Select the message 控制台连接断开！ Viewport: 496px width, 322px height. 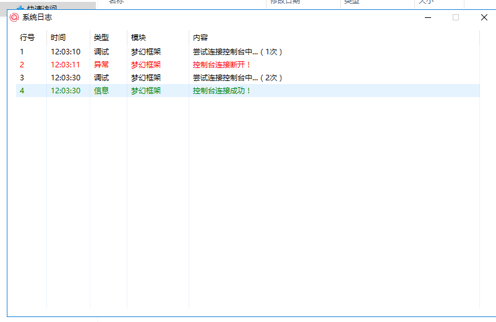coord(222,64)
